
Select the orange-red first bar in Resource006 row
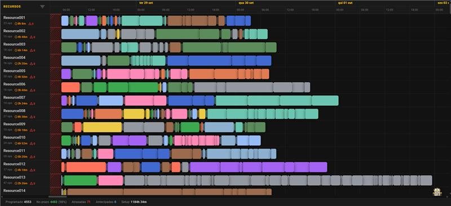[70, 87]
